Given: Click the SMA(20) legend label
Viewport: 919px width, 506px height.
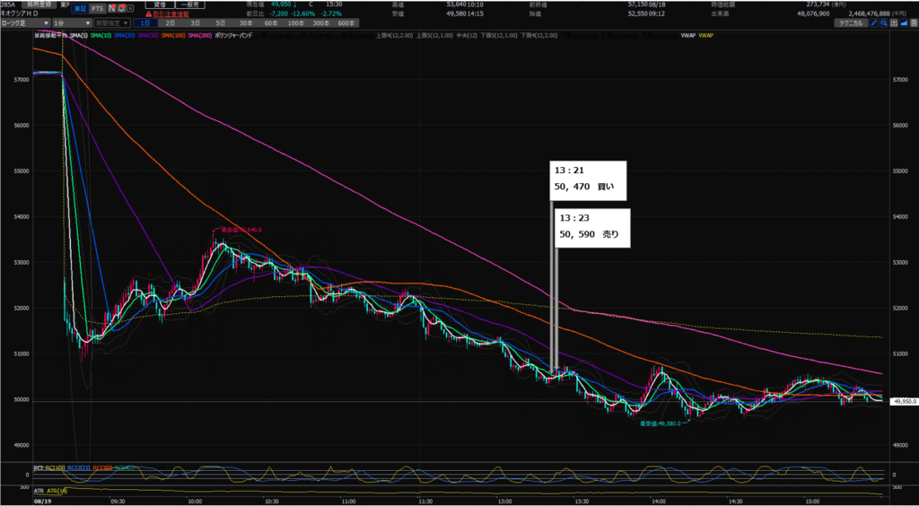Looking at the screenshot, I should pyautogui.click(x=124, y=36).
